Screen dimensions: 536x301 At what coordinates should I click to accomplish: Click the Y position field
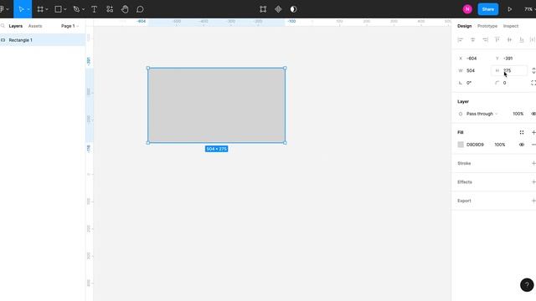pyautogui.click(x=509, y=59)
